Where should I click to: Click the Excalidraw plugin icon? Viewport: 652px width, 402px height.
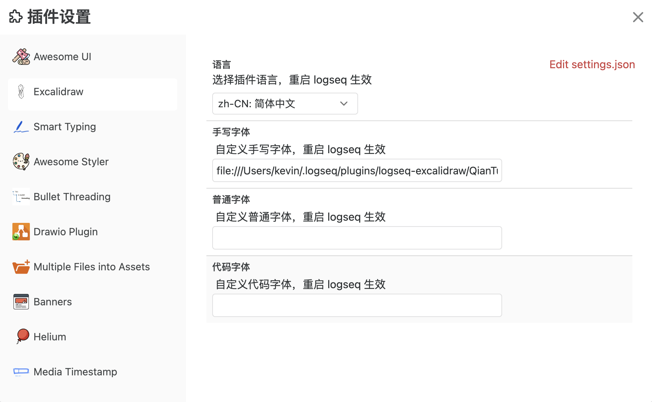tap(21, 92)
